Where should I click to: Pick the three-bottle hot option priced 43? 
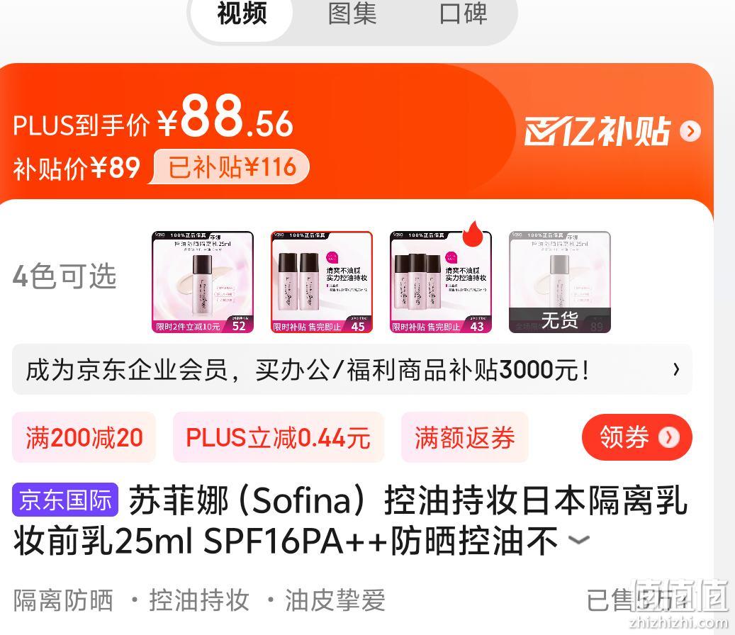pyautogui.click(x=441, y=282)
